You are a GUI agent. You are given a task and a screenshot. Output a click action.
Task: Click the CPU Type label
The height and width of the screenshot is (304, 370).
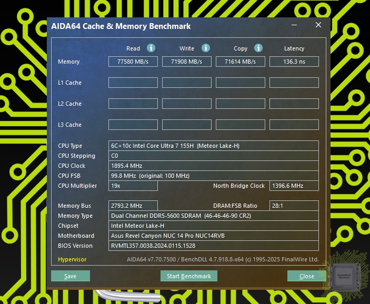(70, 146)
